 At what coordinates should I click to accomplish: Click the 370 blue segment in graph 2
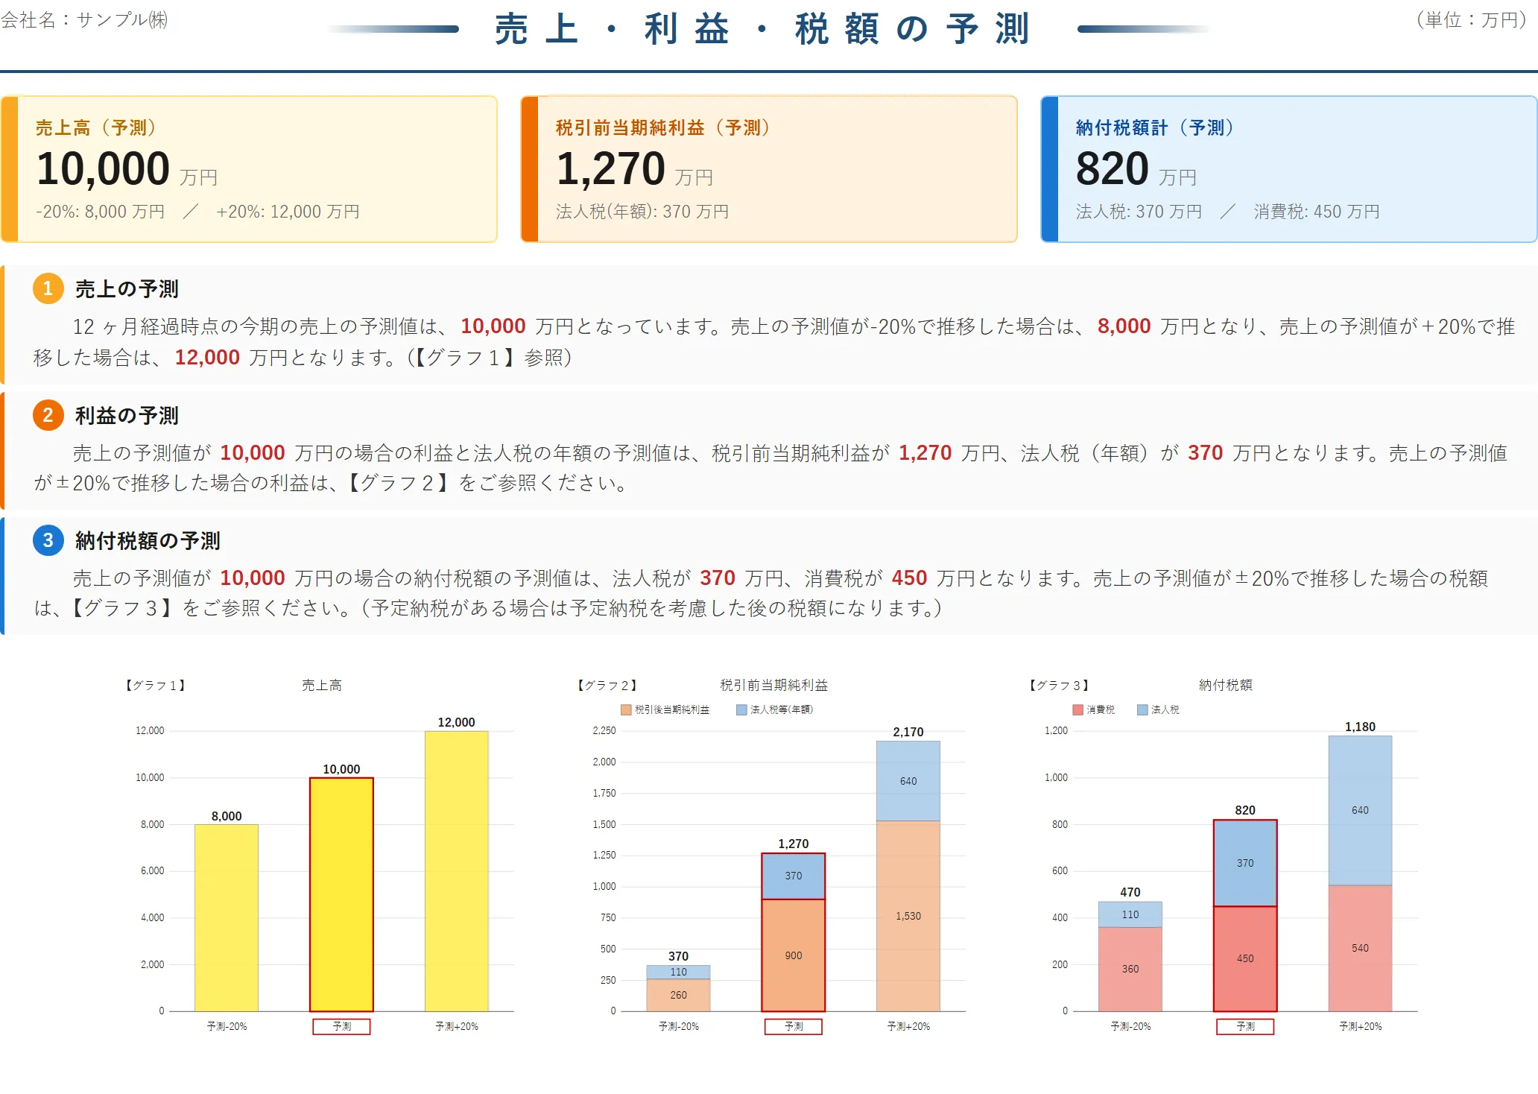point(794,876)
